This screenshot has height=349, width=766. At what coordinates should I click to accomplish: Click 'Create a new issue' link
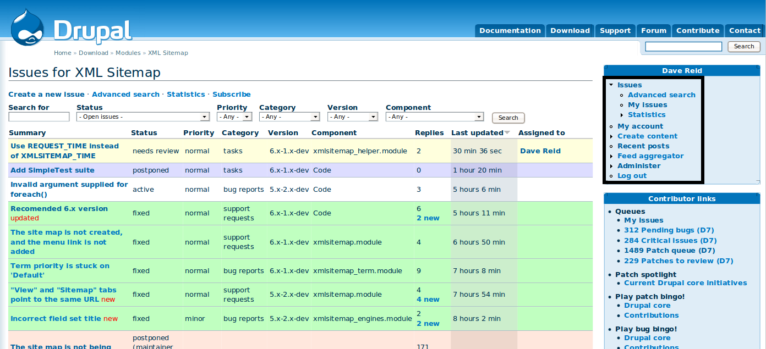(47, 95)
